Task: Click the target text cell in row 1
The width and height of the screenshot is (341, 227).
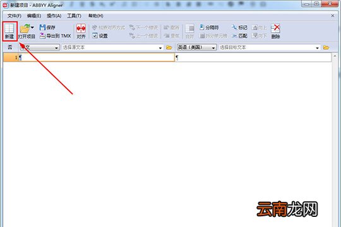Action: coord(253,57)
